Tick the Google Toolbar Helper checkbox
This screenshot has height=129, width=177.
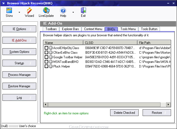[x=46, y=57]
